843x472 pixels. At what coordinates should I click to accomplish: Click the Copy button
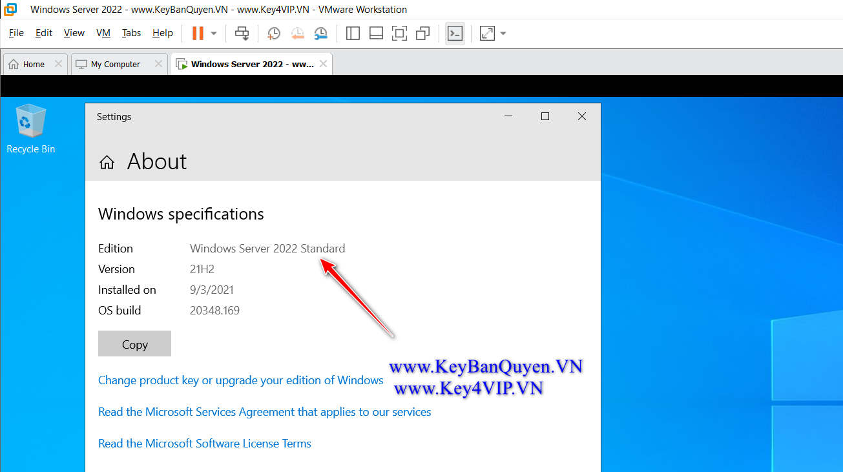pos(134,344)
